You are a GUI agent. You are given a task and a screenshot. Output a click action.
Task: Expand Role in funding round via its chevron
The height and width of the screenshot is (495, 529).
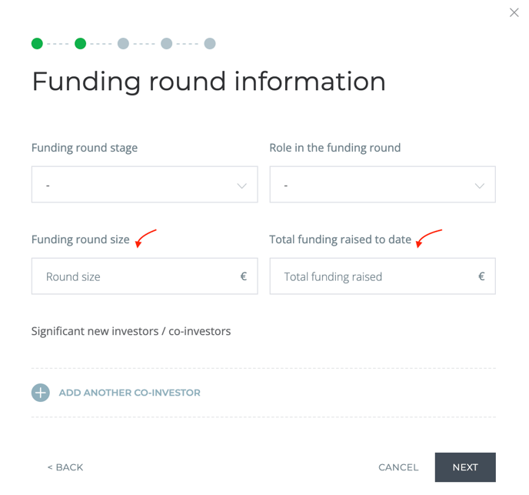tap(480, 186)
